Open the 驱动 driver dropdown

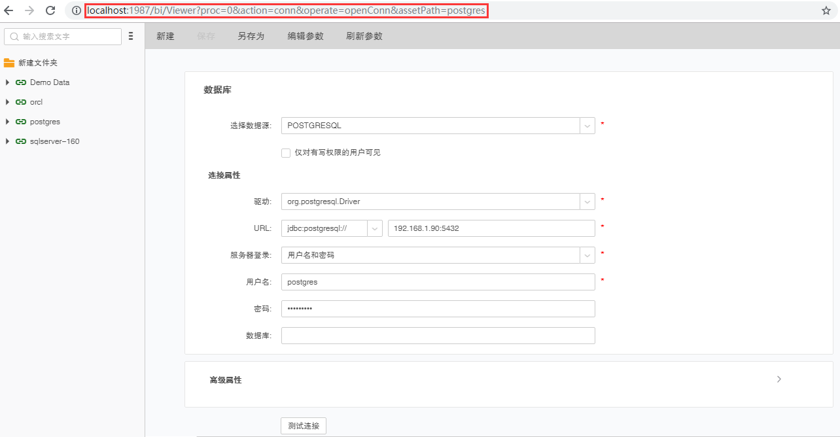click(587, 201)
